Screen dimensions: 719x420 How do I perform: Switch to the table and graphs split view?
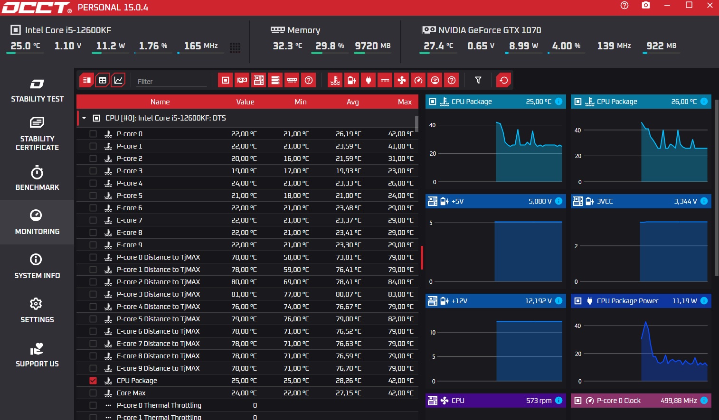coord(86,80)
